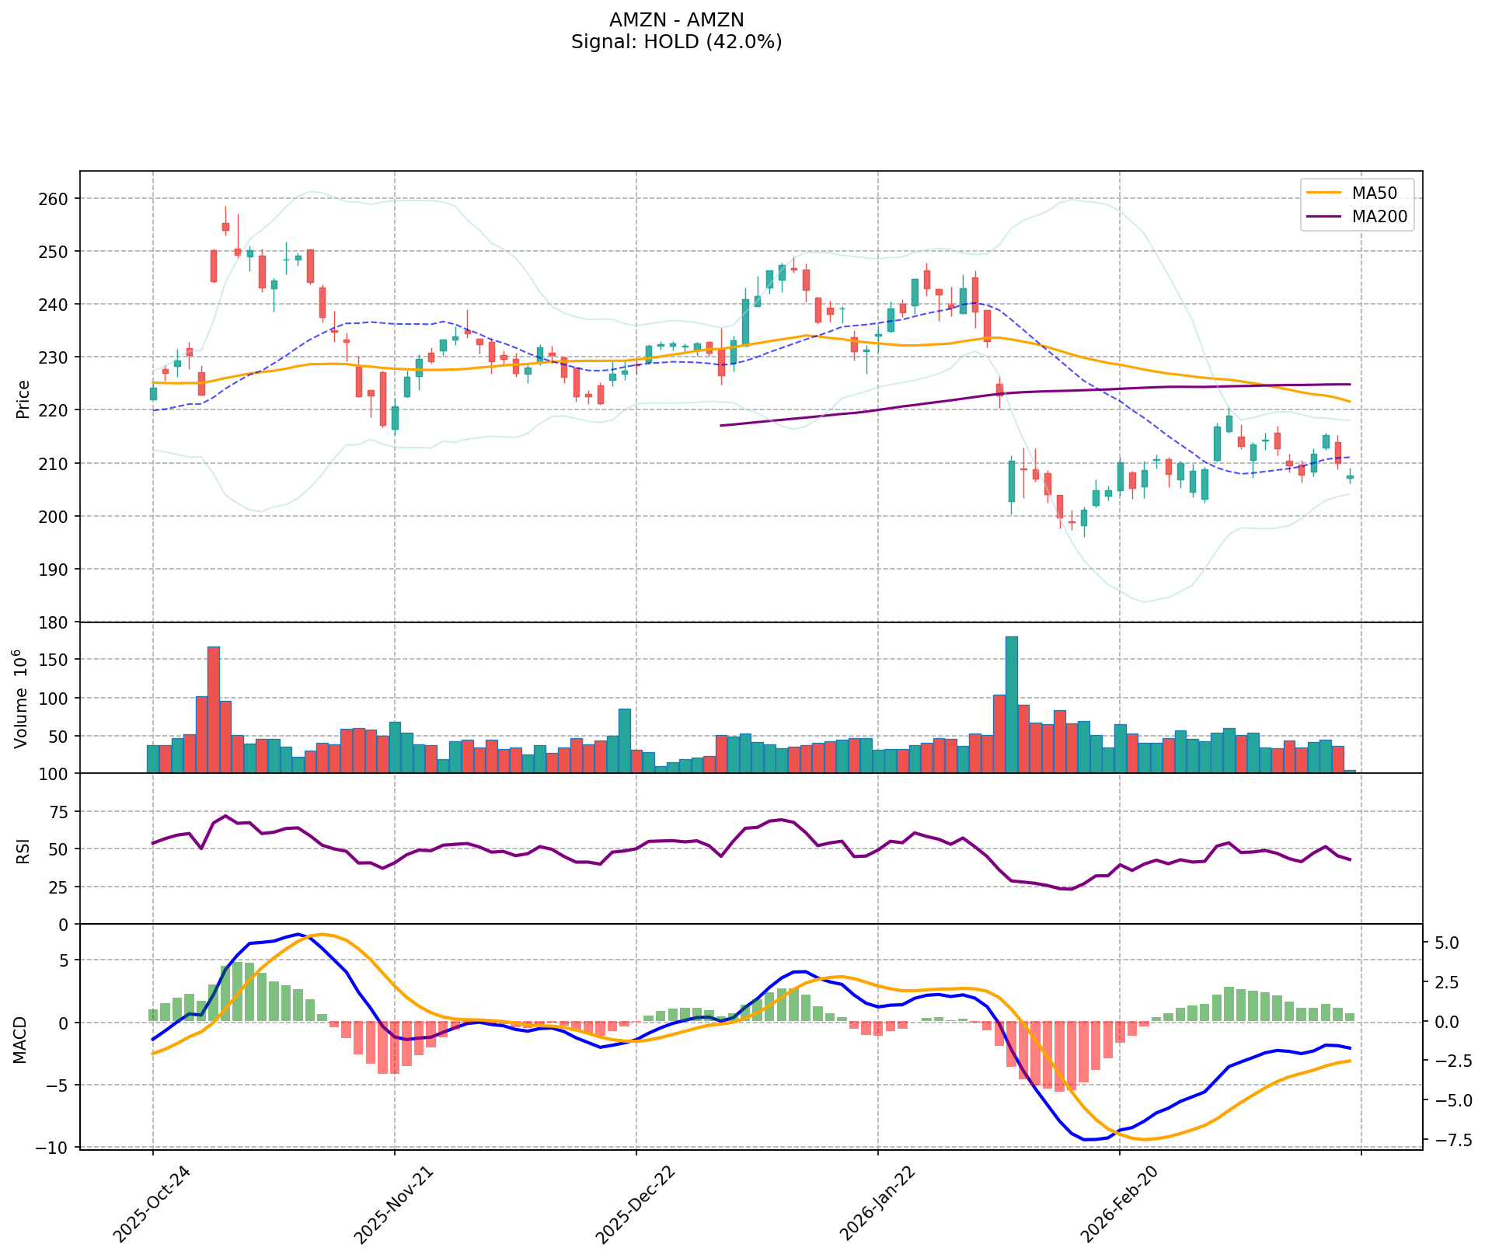
Task: Click the MA200 legend label
Action: click(1379, 217)
